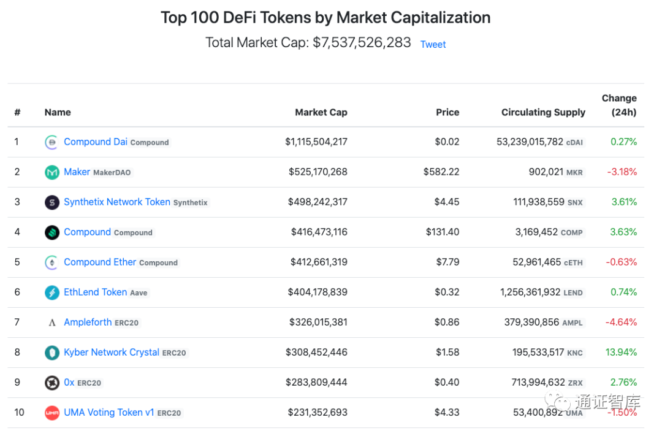Click the Compound Dai token icon

(x=52, y=142)
